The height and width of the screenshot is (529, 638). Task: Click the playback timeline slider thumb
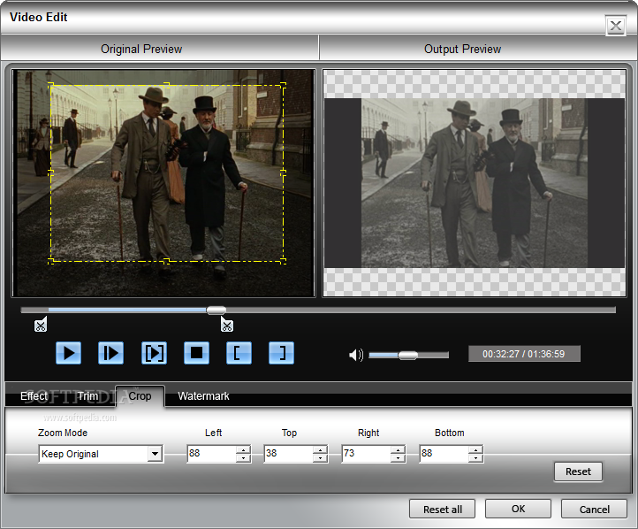coord(216,310)
